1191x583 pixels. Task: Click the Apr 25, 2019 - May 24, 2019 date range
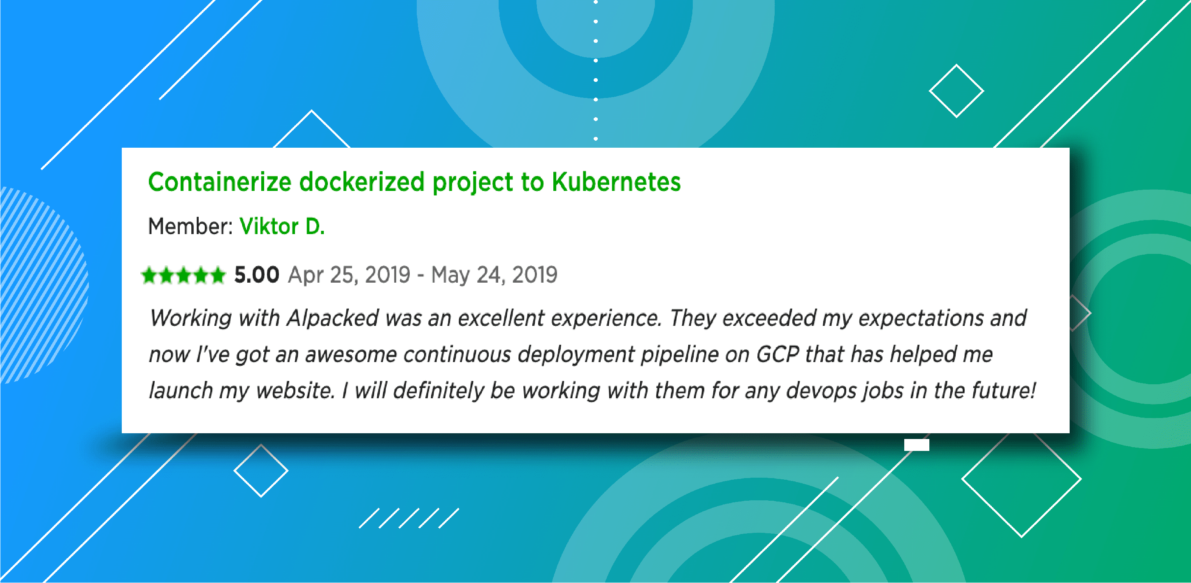pyautogui.click(x=423, y=274)
